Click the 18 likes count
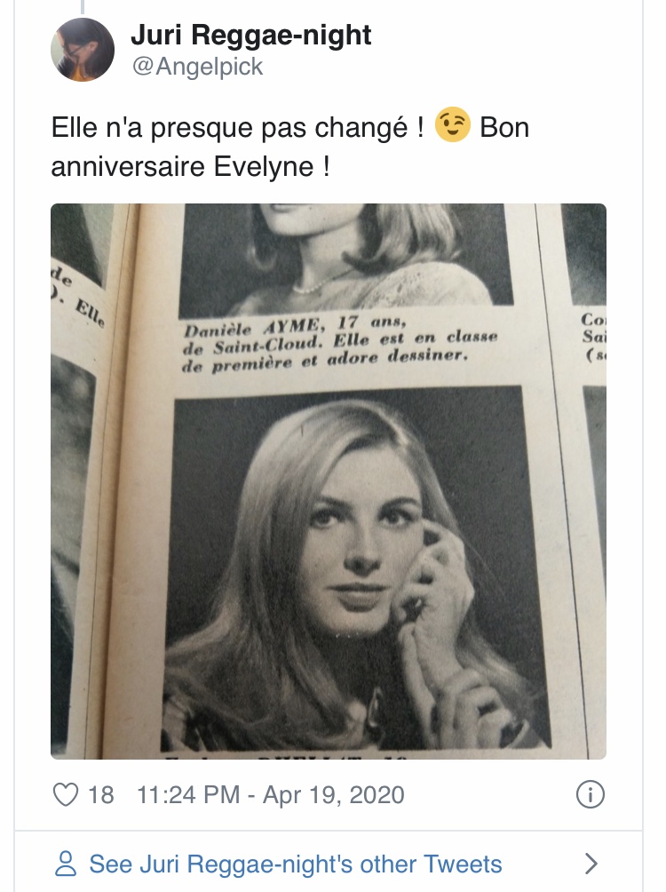Viewport: 666px width, 892px height. coord(100,795)
